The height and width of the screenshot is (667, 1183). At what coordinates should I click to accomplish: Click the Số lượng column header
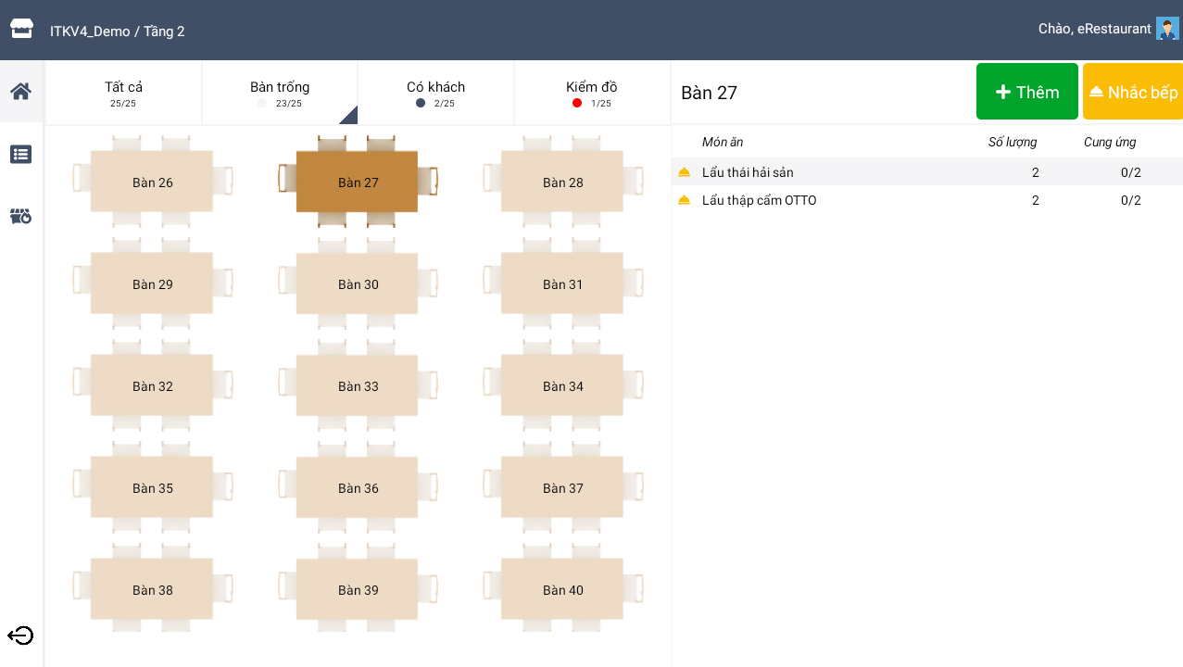click(1013, 142)
